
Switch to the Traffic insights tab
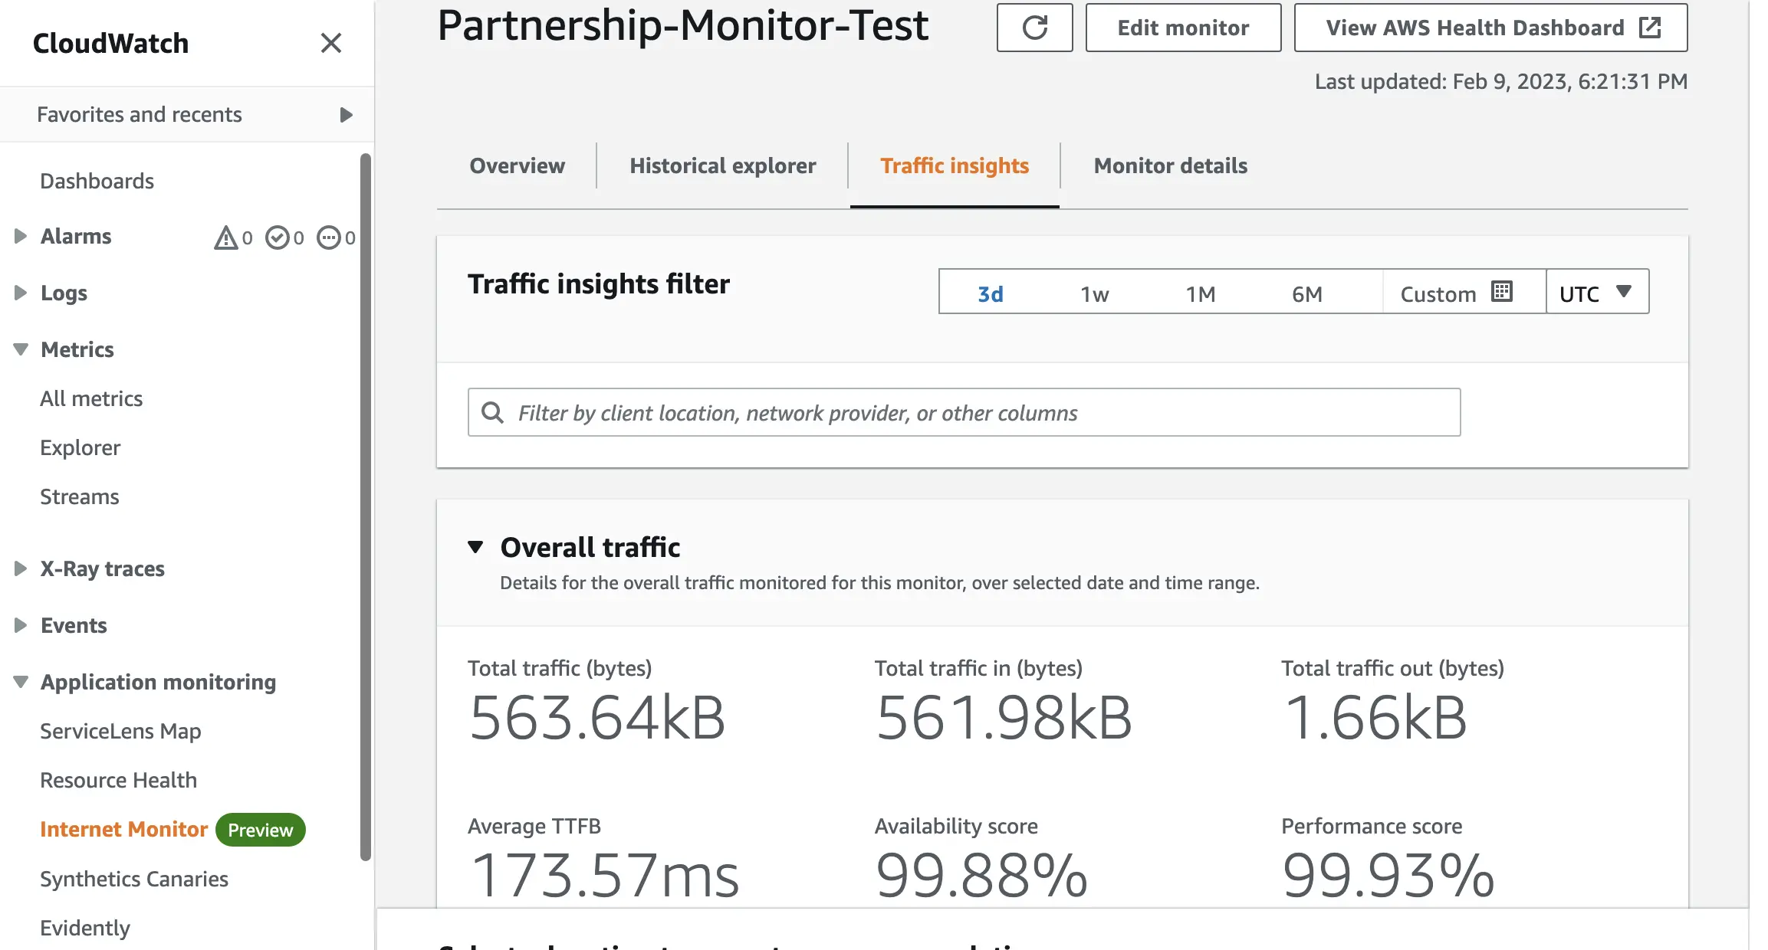click(955, 165)
